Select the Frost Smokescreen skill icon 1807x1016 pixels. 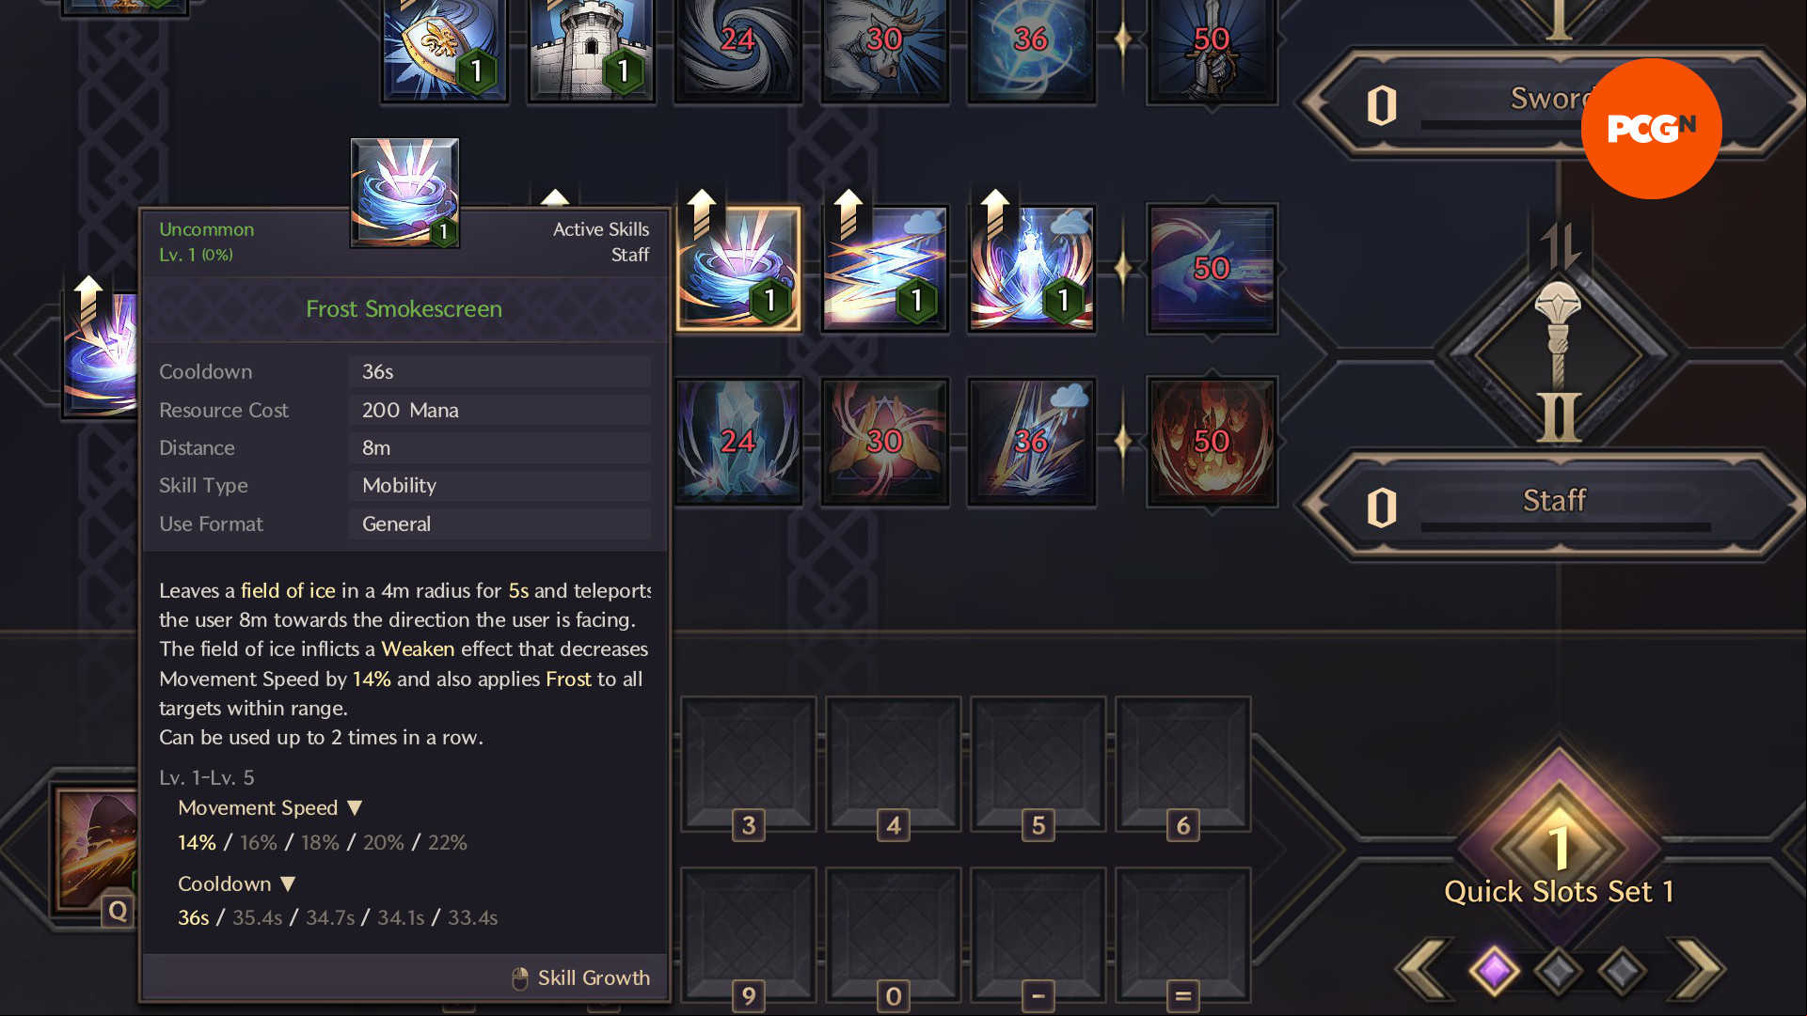click(738, 269)
